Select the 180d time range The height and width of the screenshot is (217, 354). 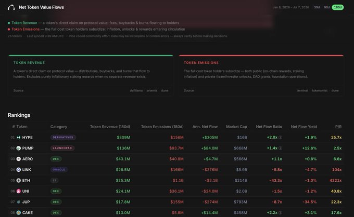tap(338, 7)
